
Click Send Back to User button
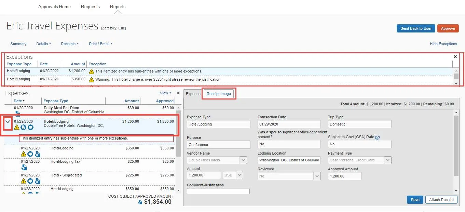(x=416, y=28)
